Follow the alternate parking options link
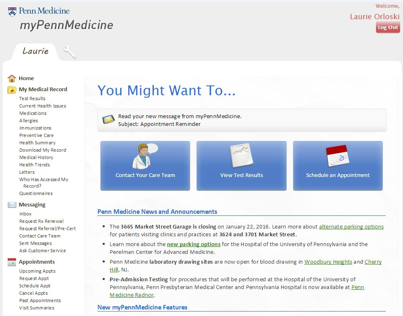 point(351,227)
